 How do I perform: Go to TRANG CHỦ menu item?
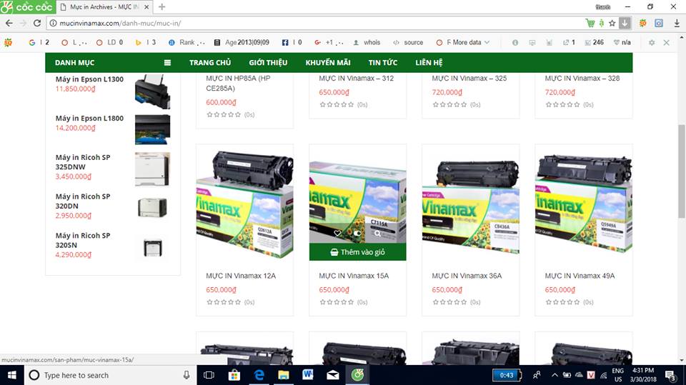(x=210, y=63)
